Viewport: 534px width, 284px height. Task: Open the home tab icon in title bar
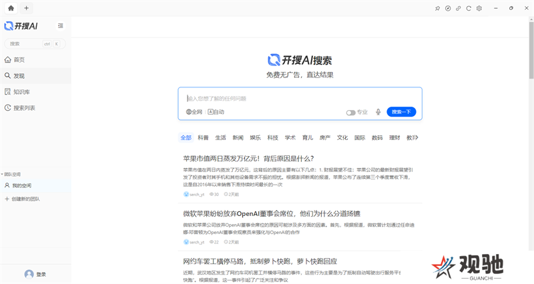tap(11, 8)
